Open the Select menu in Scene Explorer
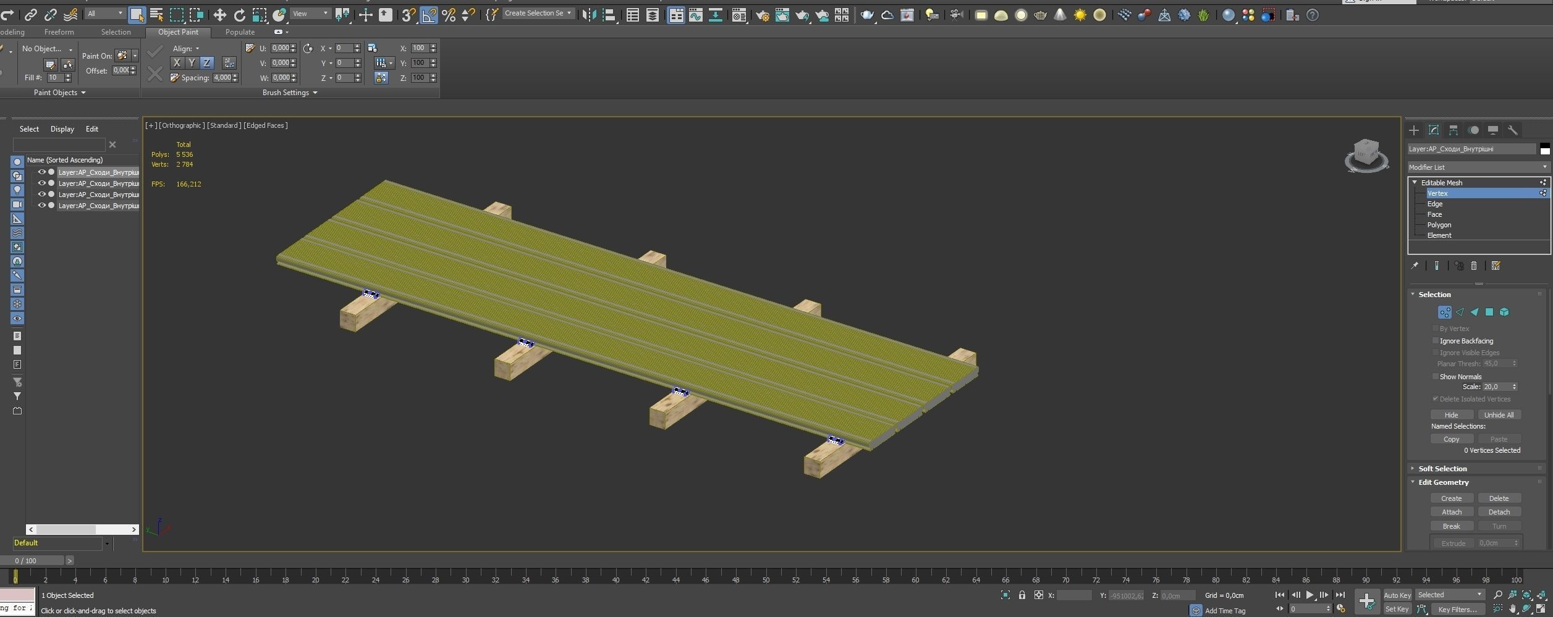This screenshot has width=1553, height=617. pyautogui.click(x=29, y=128)
